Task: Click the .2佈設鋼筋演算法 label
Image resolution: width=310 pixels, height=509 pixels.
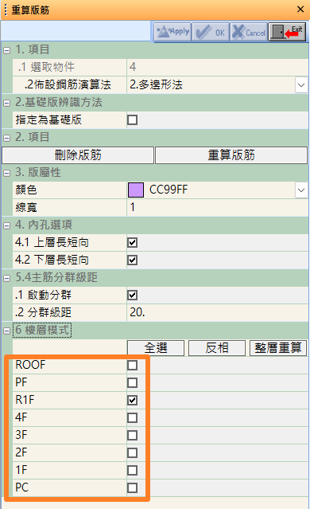Action: [x=68, y=84]
